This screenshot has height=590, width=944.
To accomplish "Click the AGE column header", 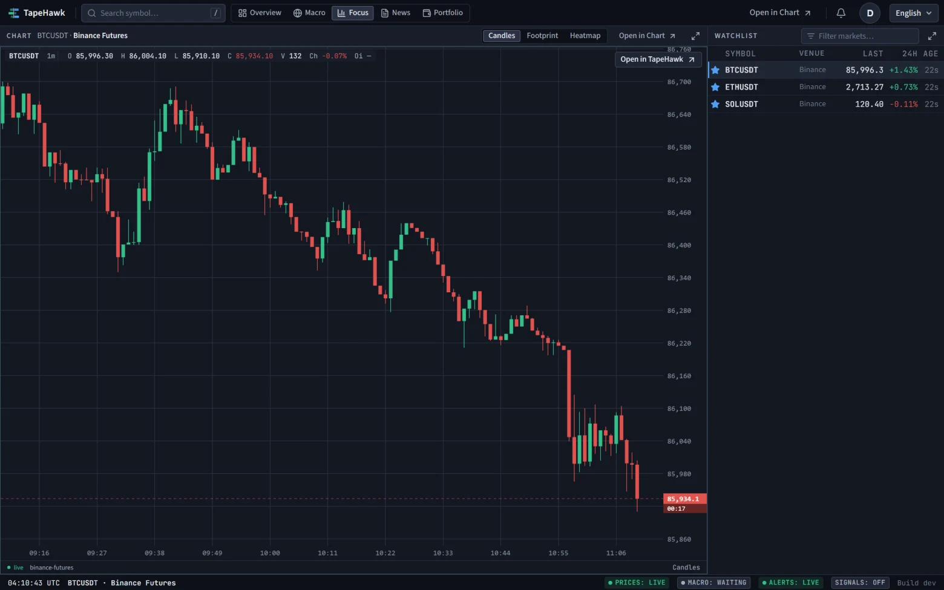I will point(931,54).
